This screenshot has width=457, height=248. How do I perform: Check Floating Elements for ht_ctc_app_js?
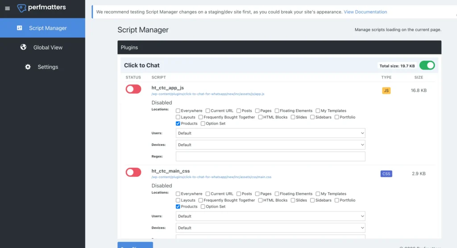tap(277, 111)
